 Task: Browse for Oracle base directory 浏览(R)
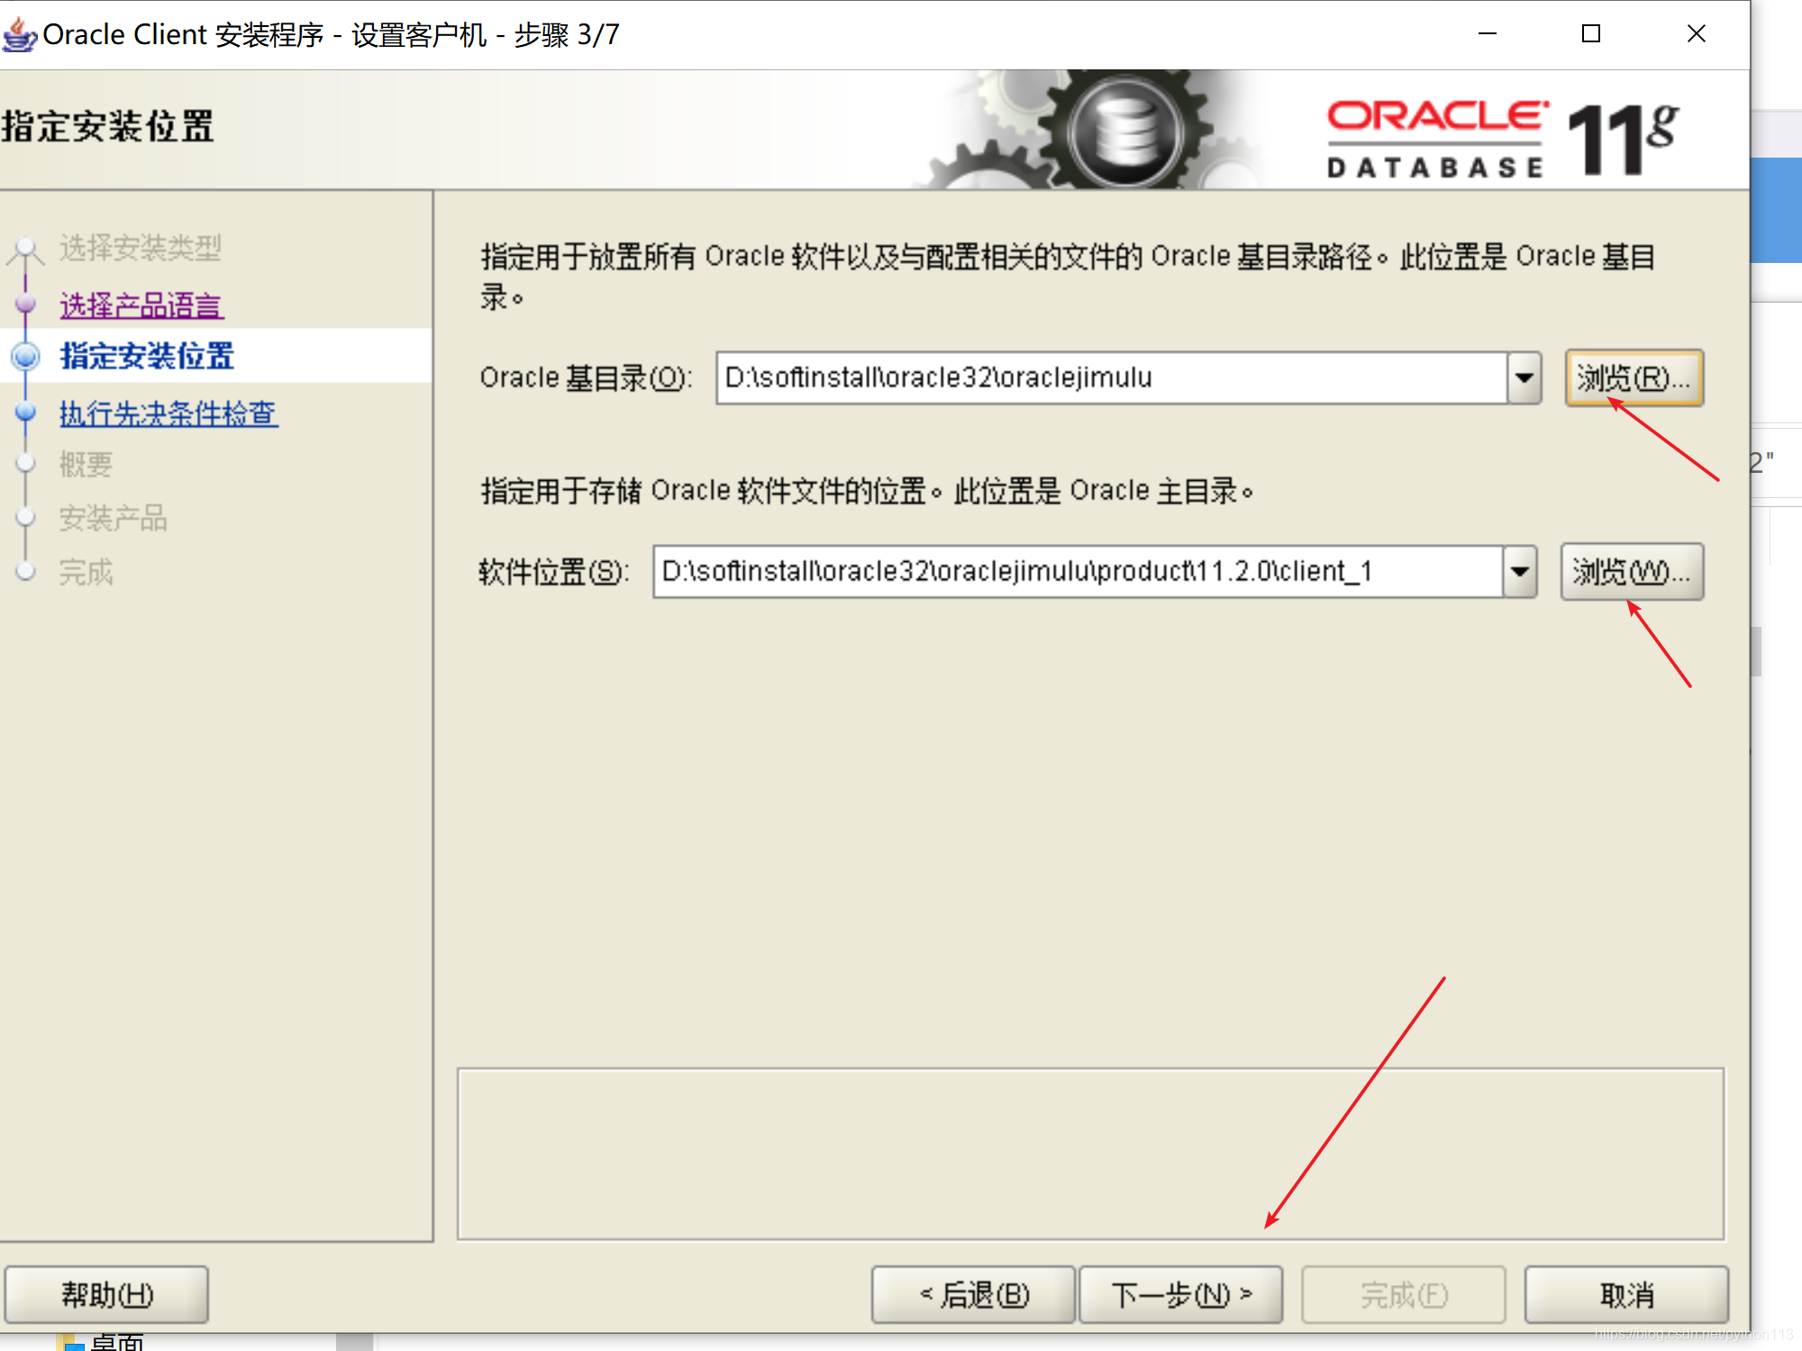click(x=1633, y=377)
